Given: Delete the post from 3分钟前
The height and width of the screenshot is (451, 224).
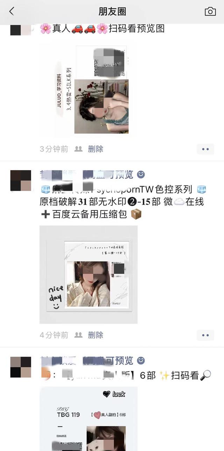Looking at the screenshot, I should (x=96, y=149).
